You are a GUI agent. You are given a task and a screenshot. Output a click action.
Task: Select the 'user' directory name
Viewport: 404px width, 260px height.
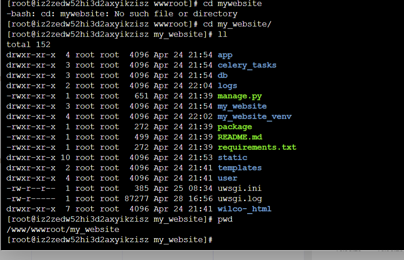tap(227, 178)
